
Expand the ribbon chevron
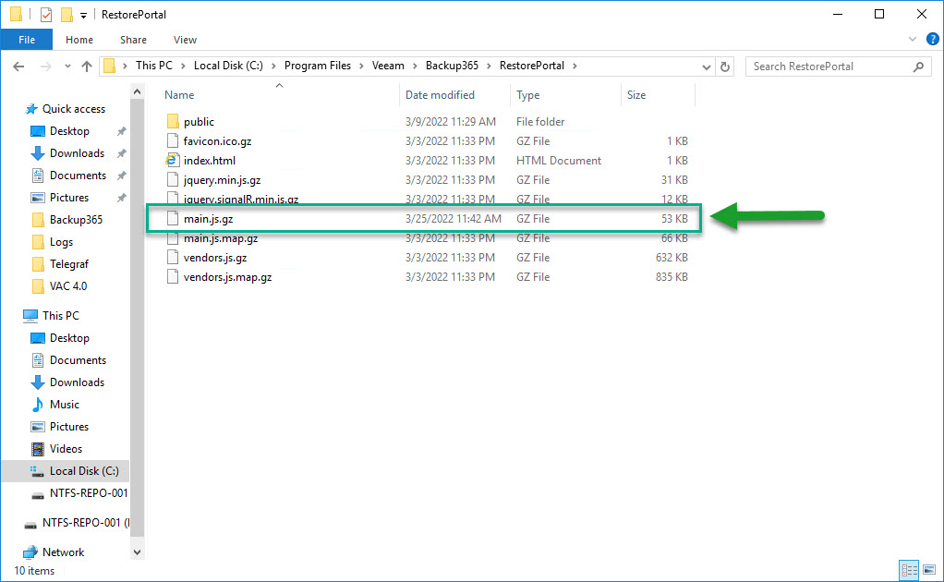tap(912, 39)
